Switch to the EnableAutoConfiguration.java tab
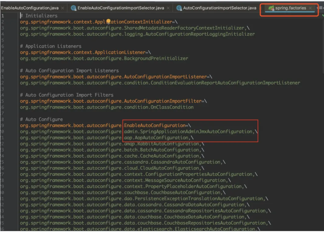 coord(30,8)
